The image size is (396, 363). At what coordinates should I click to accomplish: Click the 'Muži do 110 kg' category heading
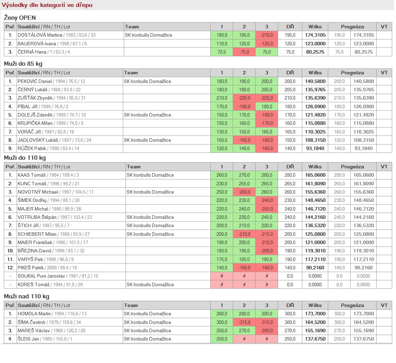(x=25, y=158)
